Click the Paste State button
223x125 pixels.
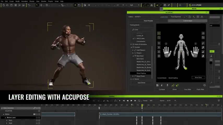(x=200, y=89)
